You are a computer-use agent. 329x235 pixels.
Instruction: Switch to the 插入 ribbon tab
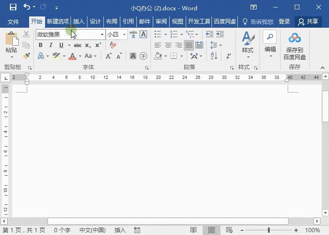click(78, 22)
